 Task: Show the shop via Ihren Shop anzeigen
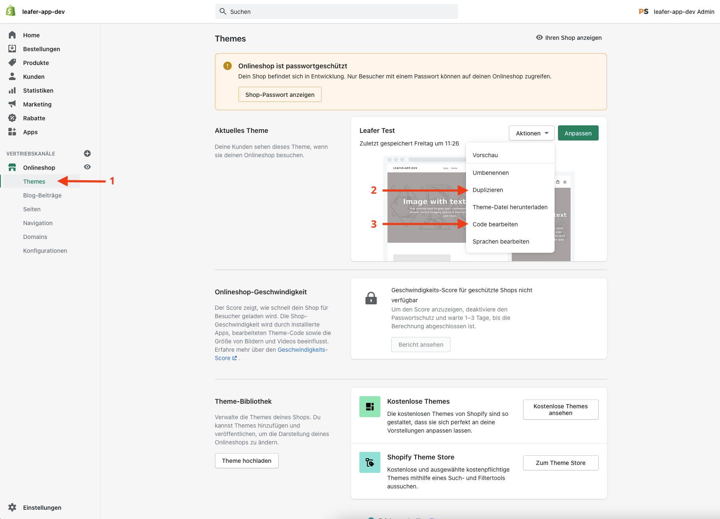[569, 37]
